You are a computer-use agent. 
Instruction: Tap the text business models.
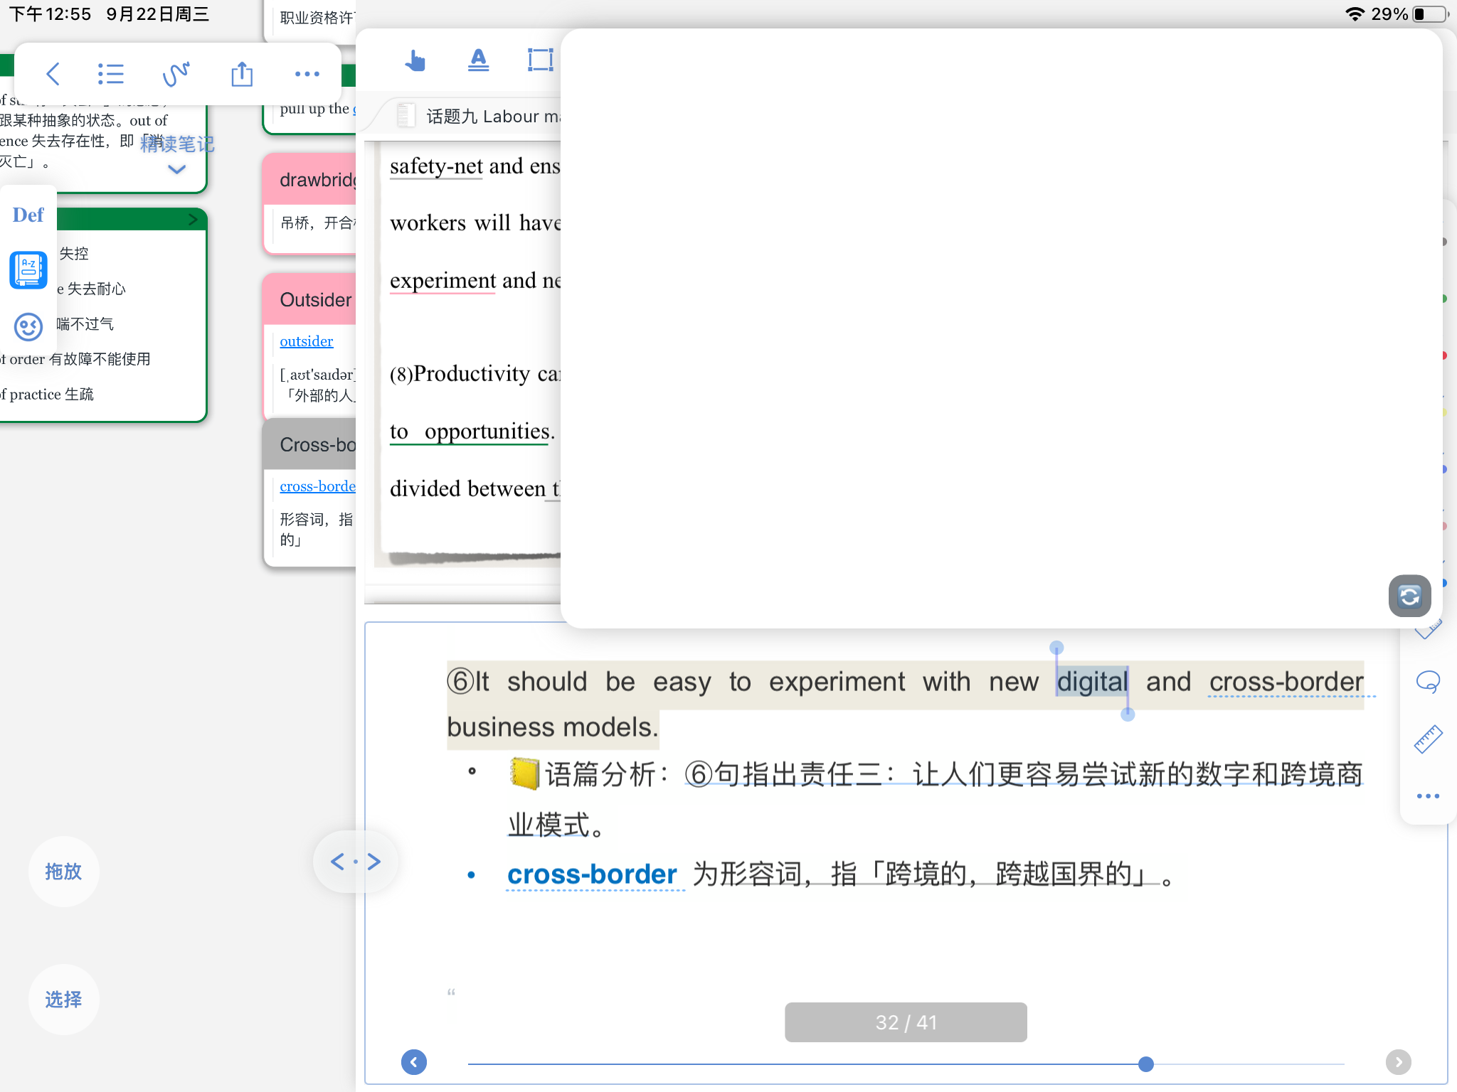553,727
